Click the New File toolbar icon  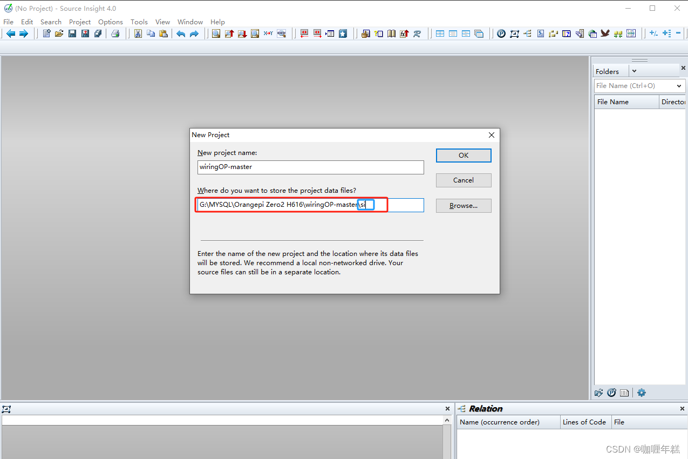[x=46, y=33]
